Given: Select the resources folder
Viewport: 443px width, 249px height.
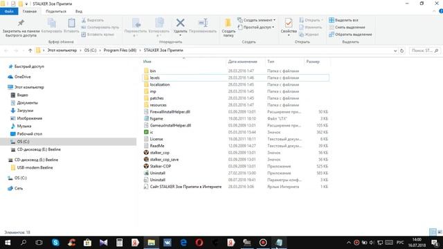Looking at the screenshot, I should coord(158,105).
